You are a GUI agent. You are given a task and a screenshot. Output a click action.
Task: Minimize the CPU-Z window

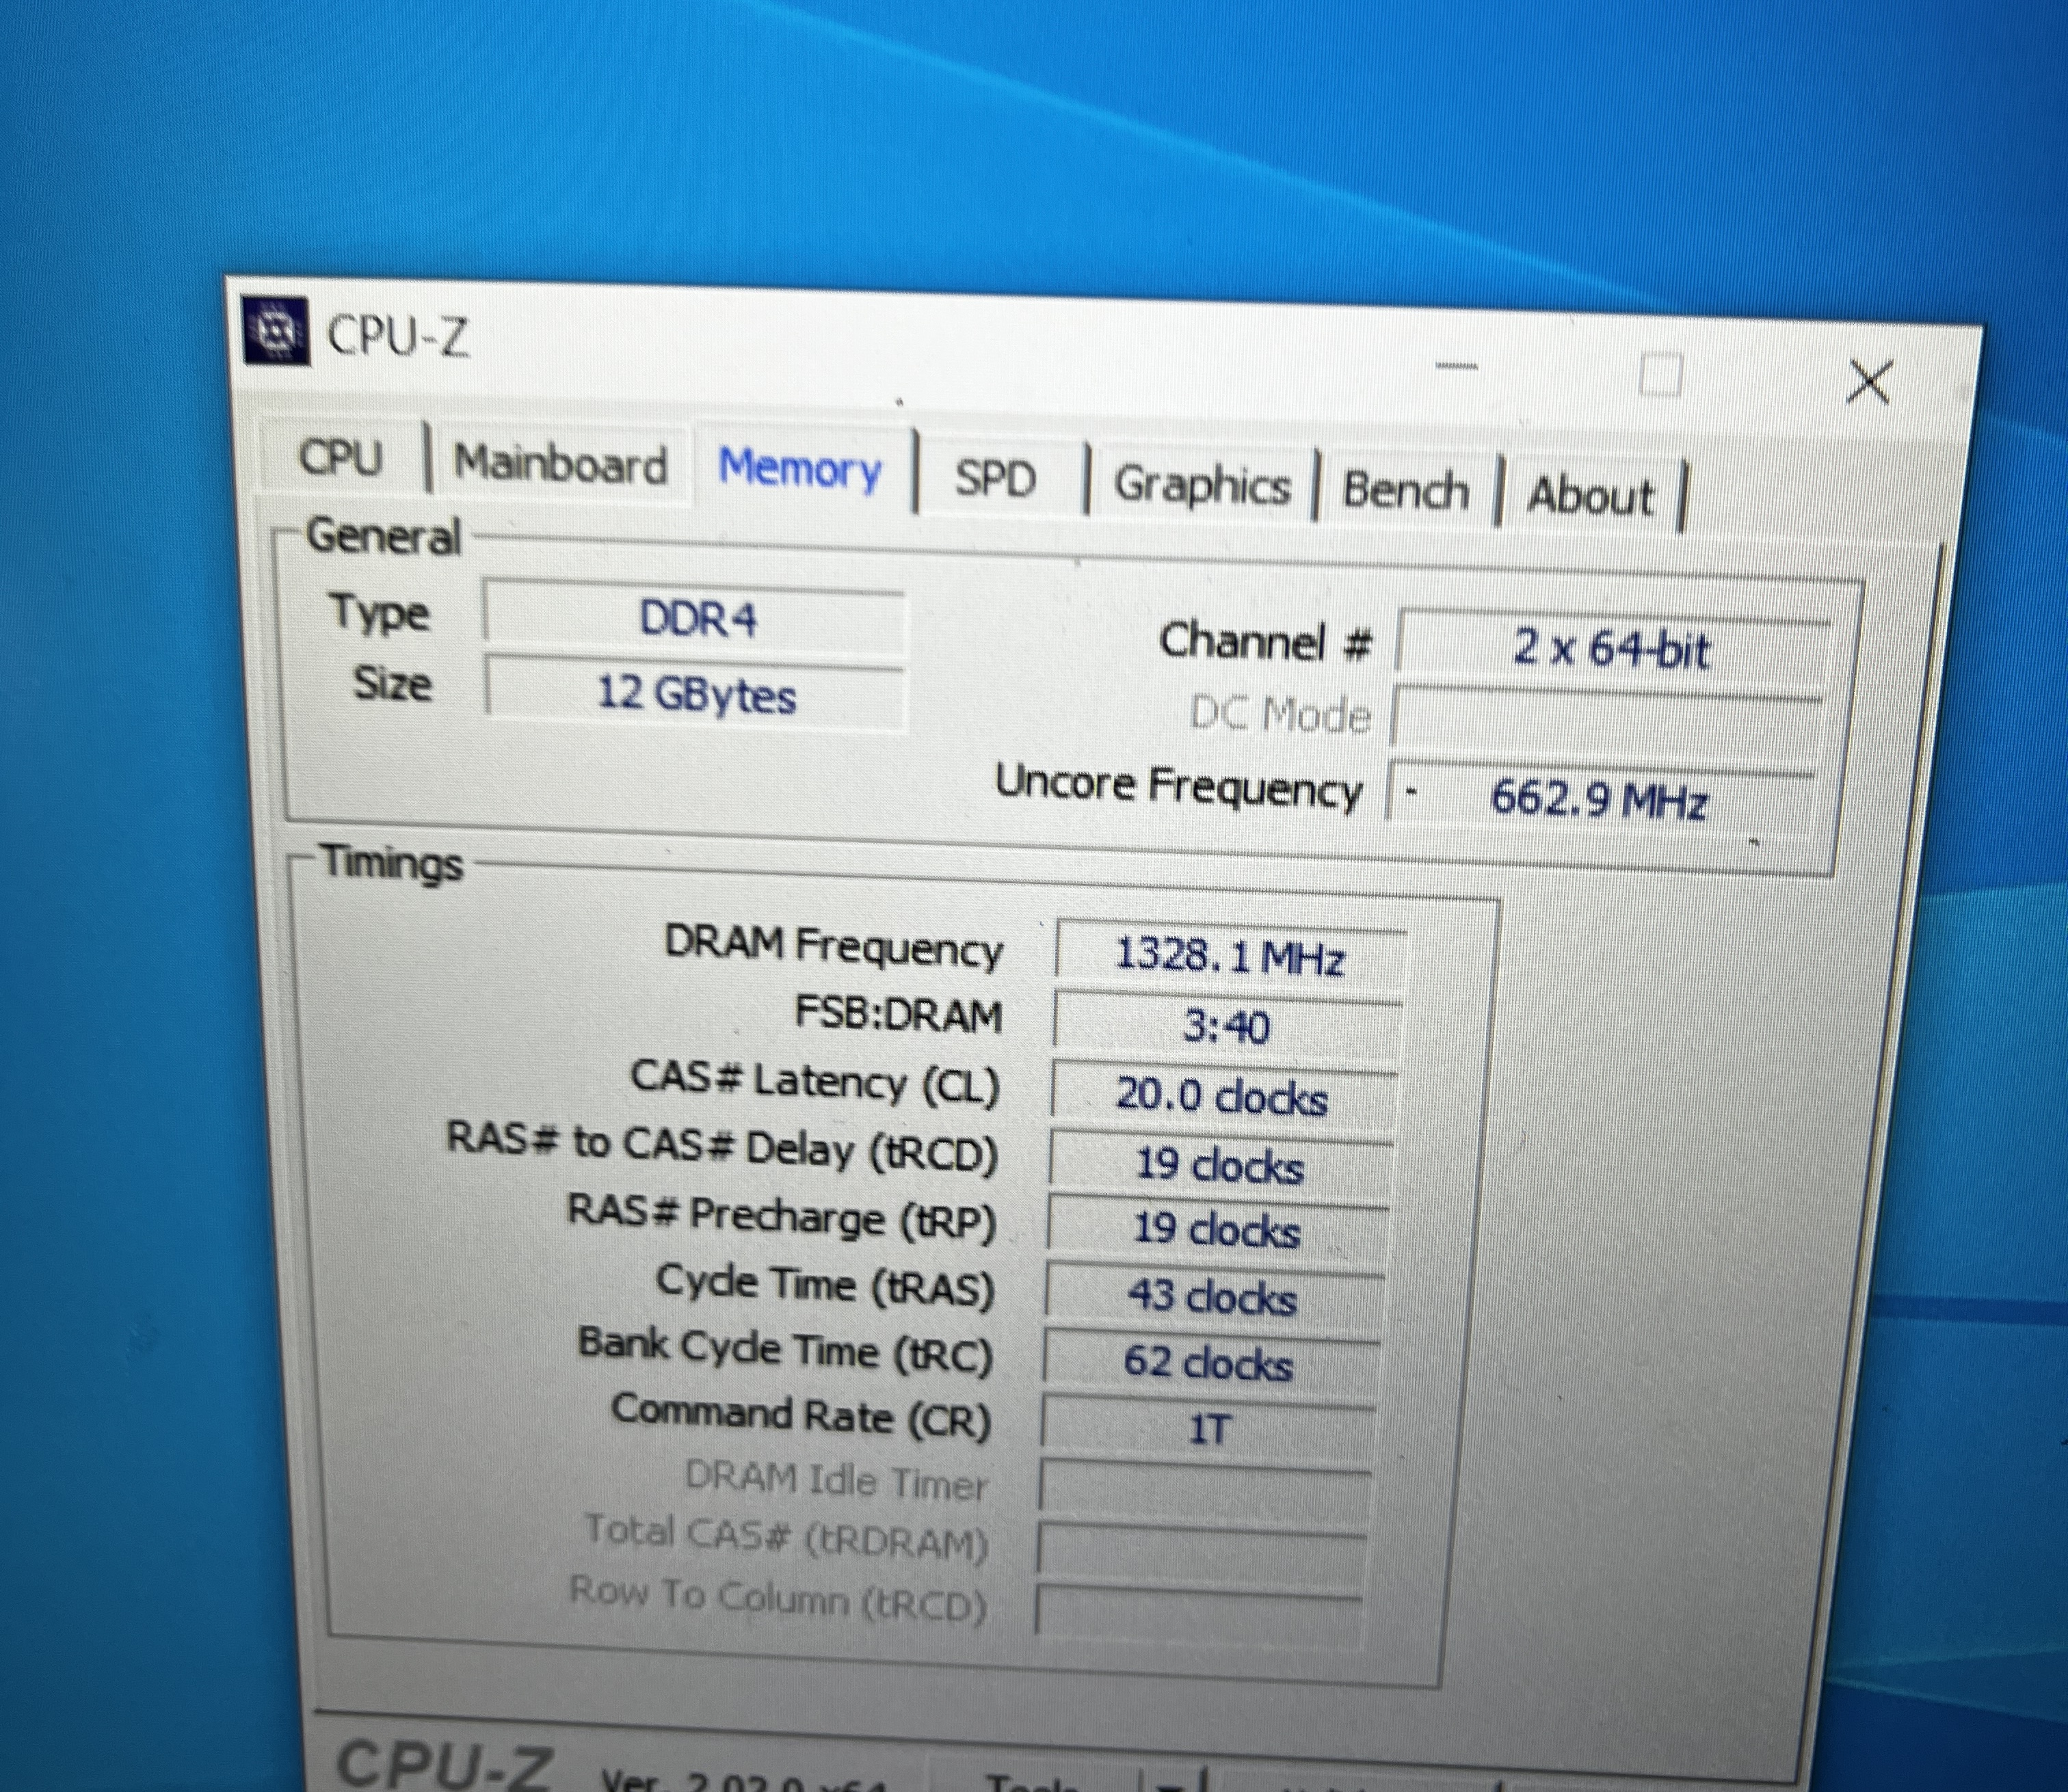click(x=1456, y=366)
